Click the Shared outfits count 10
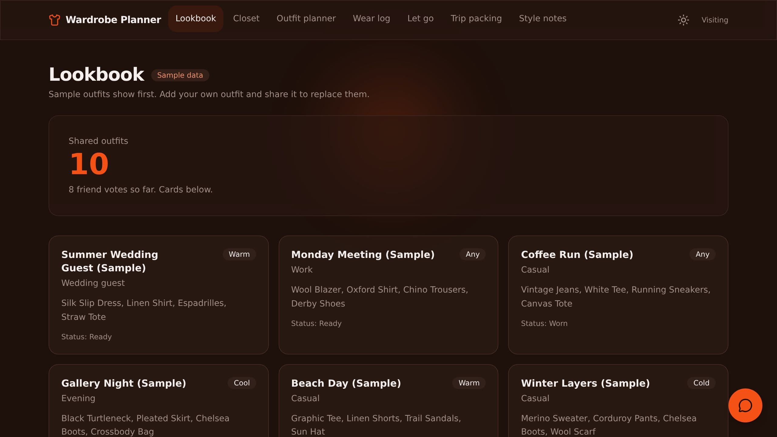The height and width of the screenshot is (437, 777). tap(89, 164)
